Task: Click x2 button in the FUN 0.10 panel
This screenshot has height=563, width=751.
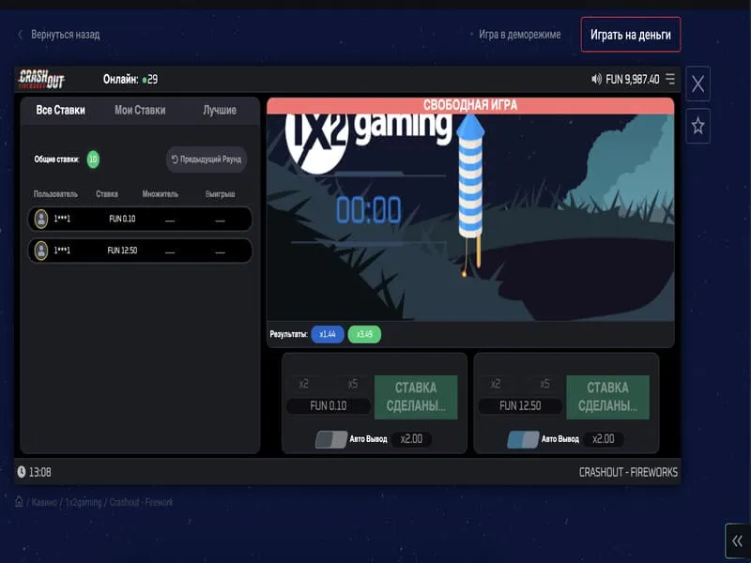Action: (303, 384)
